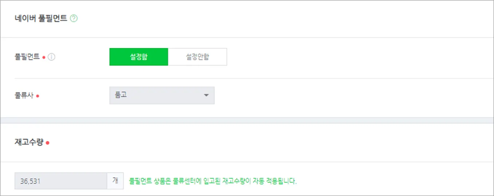Click the red required dot beside 물류사
Image resolution: width=494 pixels, height=196 pixels.
(37, 96)
